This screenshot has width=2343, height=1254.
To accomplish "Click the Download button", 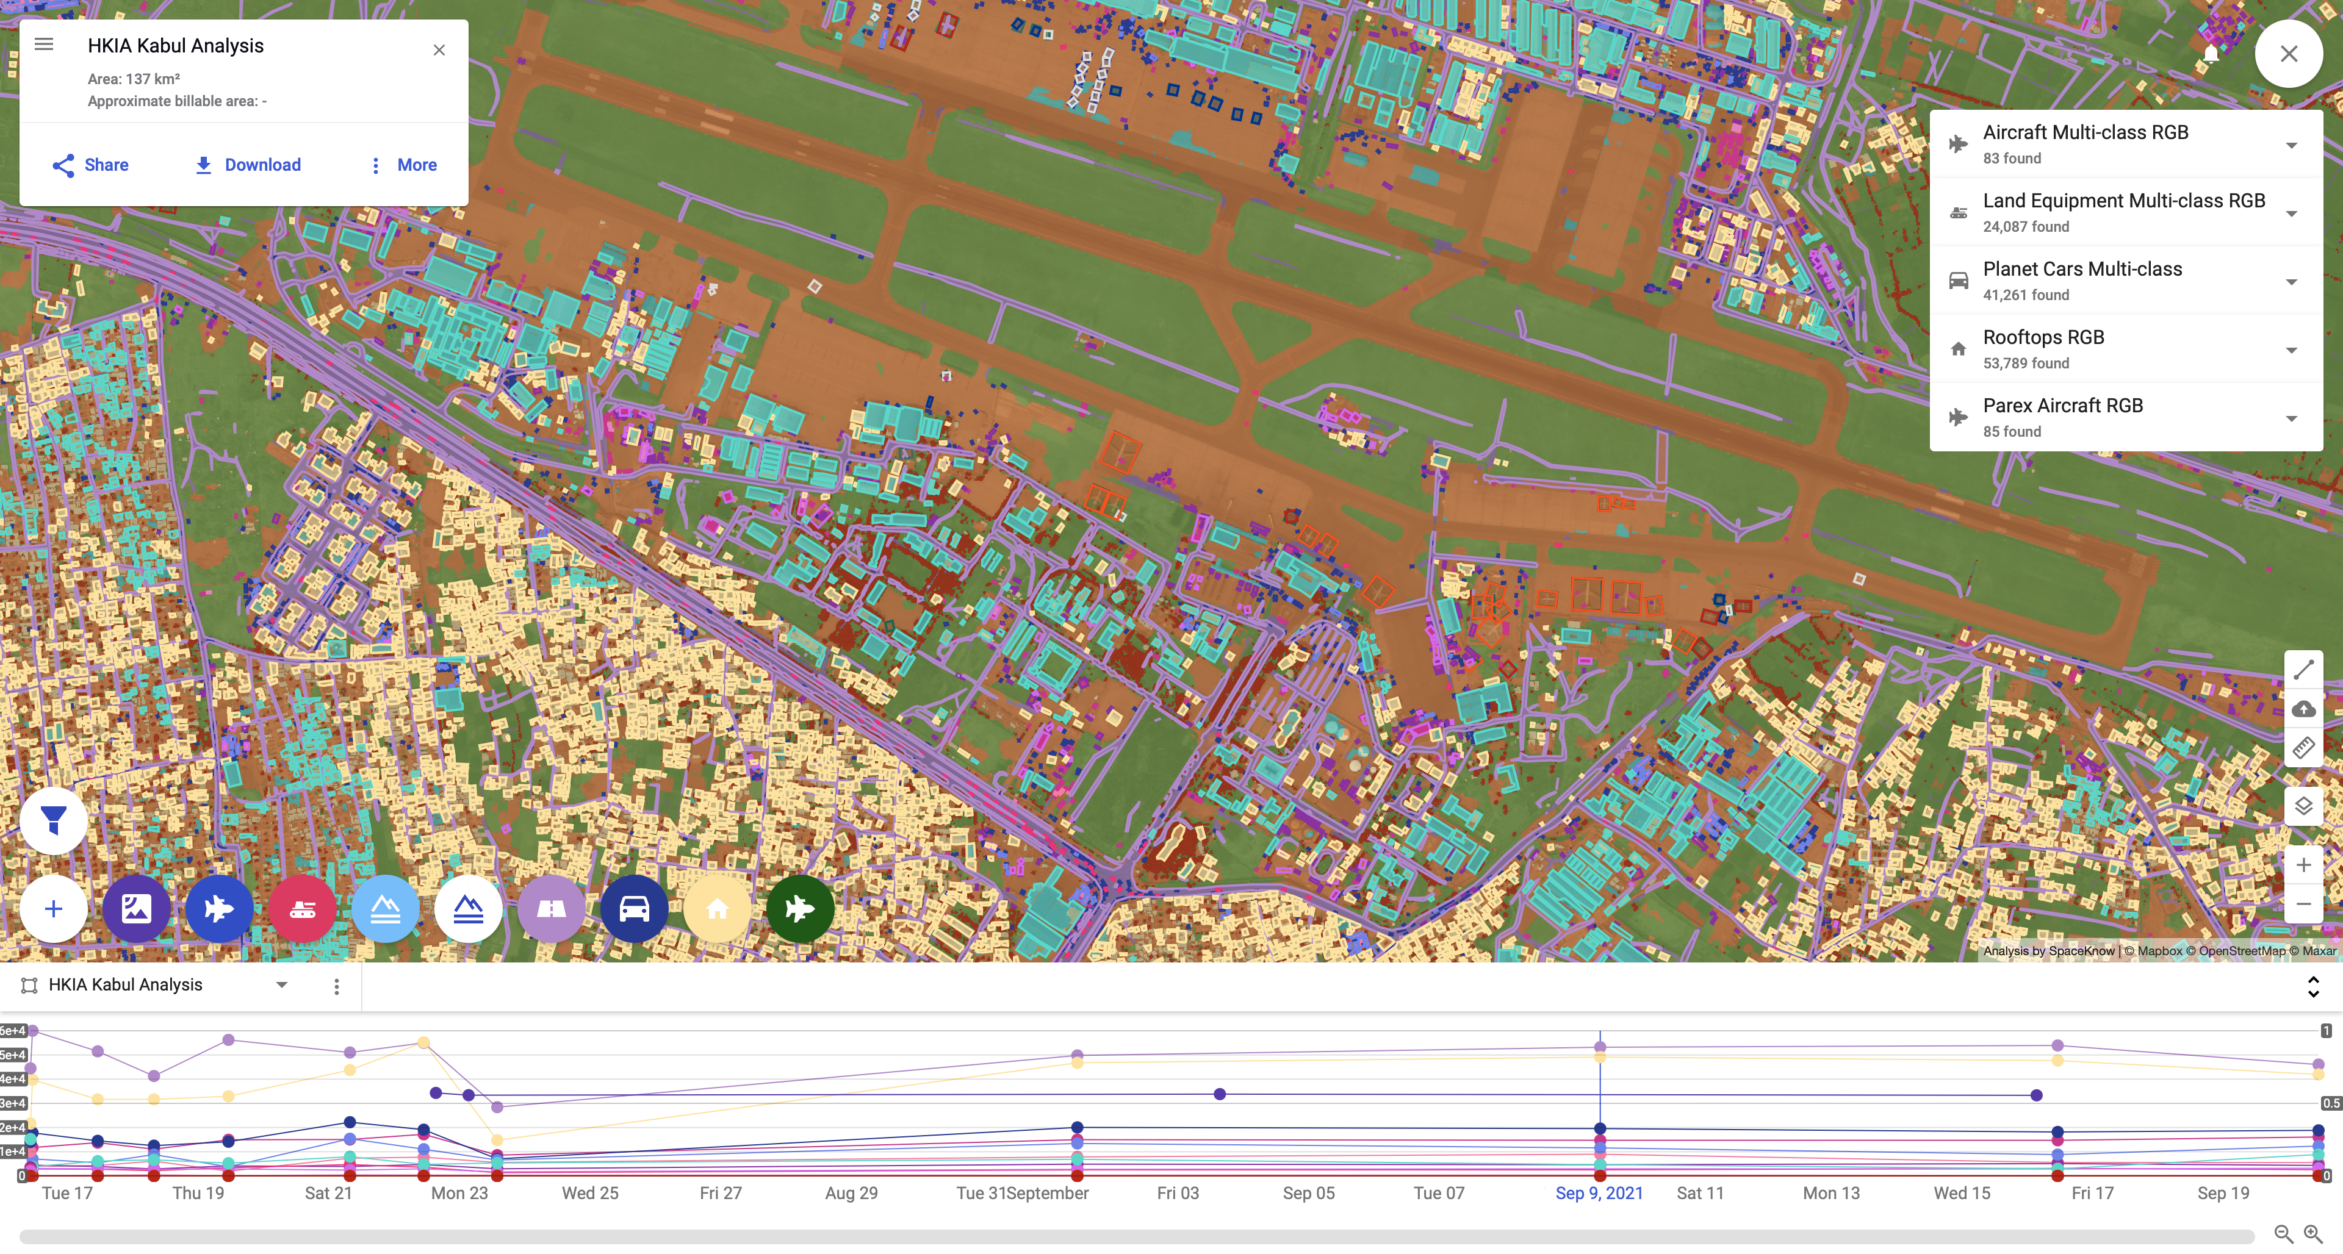I will coord(247,165).
